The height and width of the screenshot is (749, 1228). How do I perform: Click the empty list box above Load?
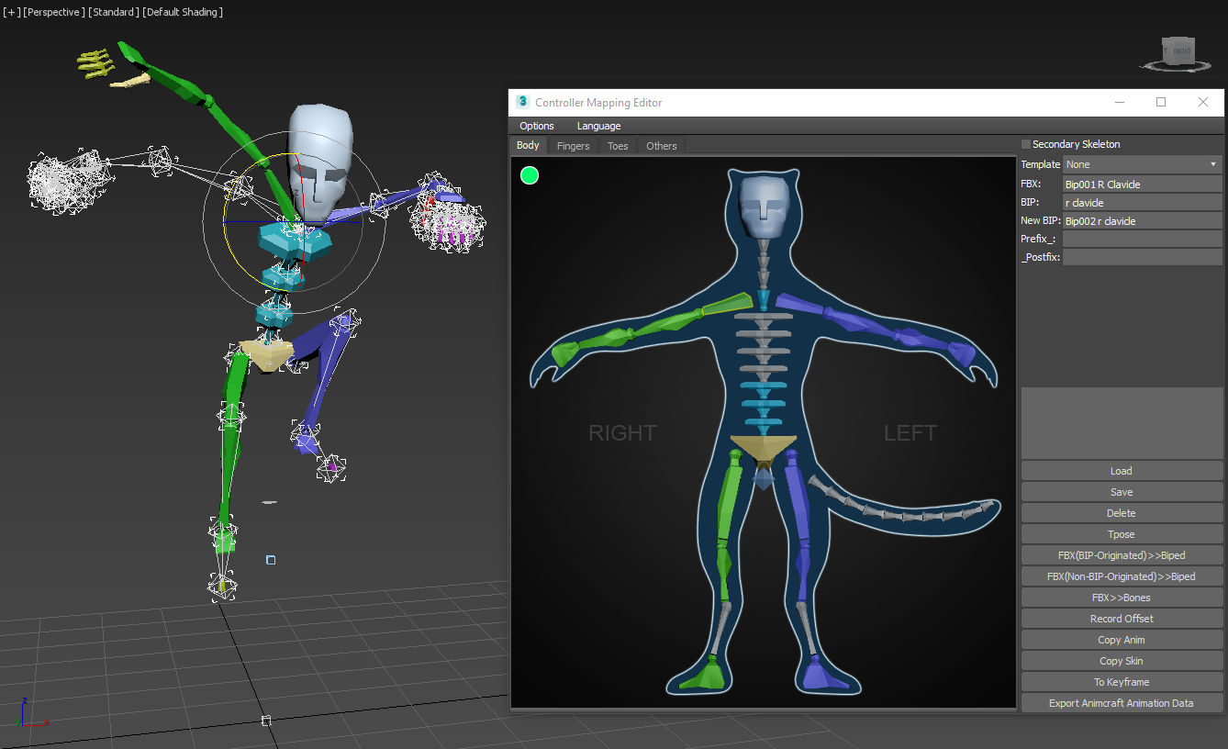tap(1122, 423)
